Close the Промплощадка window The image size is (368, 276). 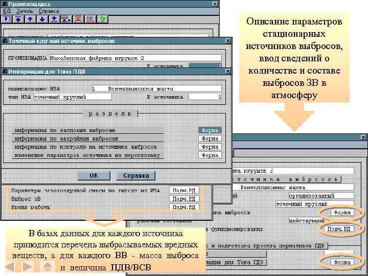point(215,4)
